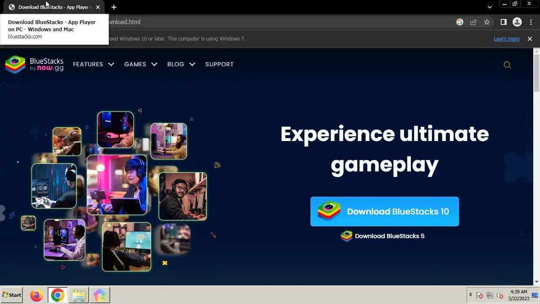Screen dimensions: 540x304
Task: Dismiss the Windows 7 warning infobar
Action: click(530, 39)
